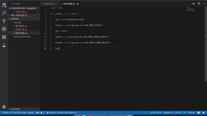Open the Extensions view

(4, 37)
